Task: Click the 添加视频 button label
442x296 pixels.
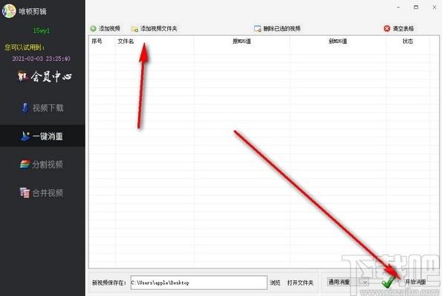Action: click(x=110, y=28)
